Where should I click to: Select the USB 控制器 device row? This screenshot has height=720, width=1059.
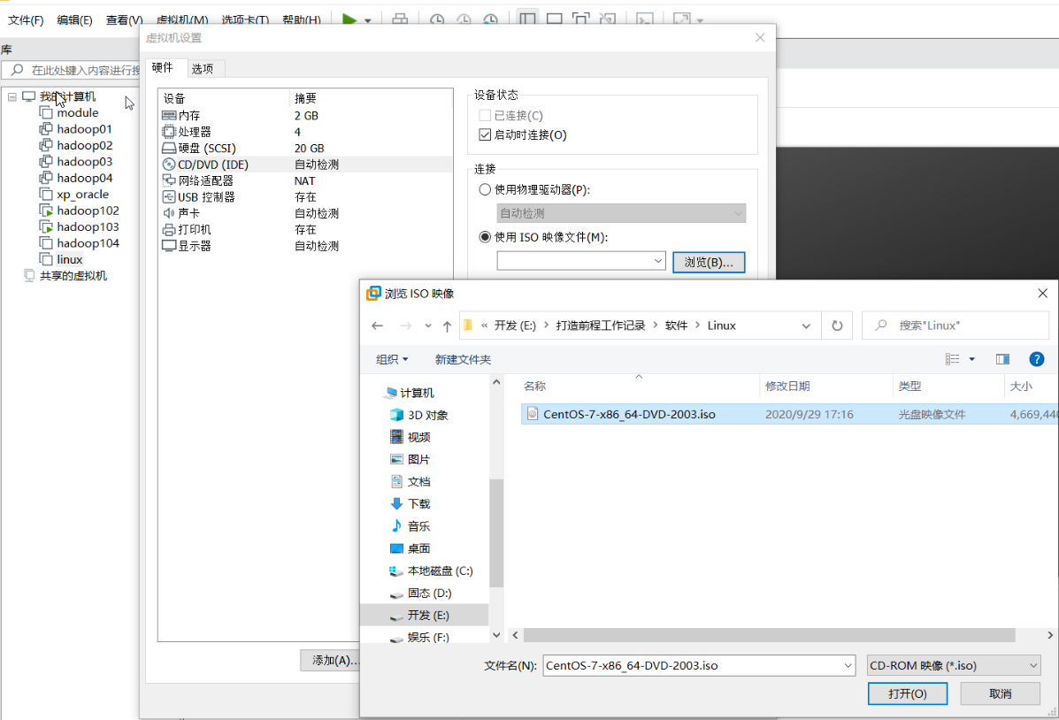(x=305, y=196)
